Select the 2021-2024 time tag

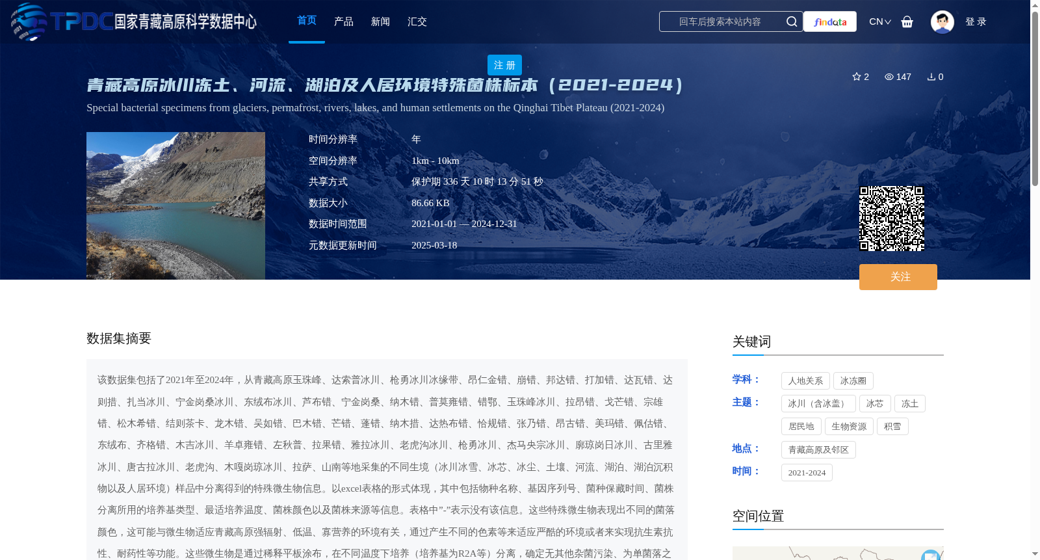coord(807,472)
